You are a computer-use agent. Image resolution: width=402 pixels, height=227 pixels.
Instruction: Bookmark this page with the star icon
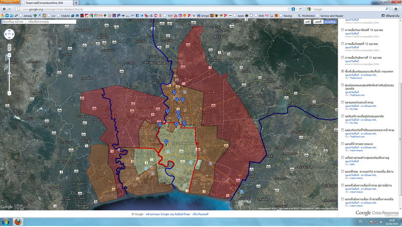[289, 9]
